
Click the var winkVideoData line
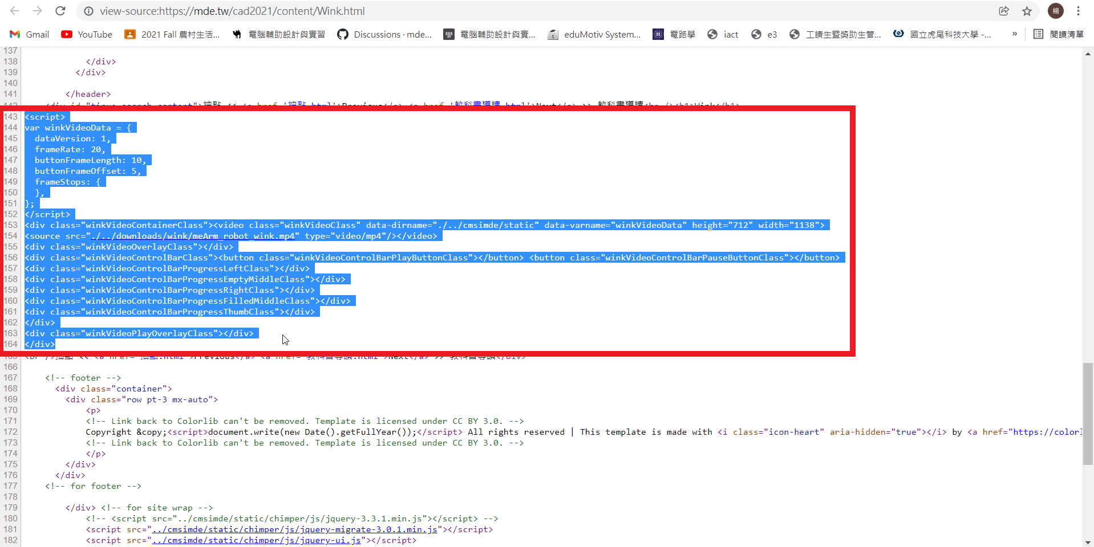point(78,128)
